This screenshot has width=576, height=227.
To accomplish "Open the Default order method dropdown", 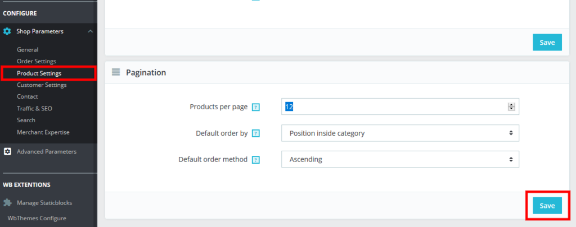I will click(399, 160).
